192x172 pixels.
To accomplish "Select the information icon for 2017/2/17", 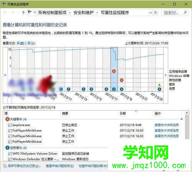I will point(106,89).
